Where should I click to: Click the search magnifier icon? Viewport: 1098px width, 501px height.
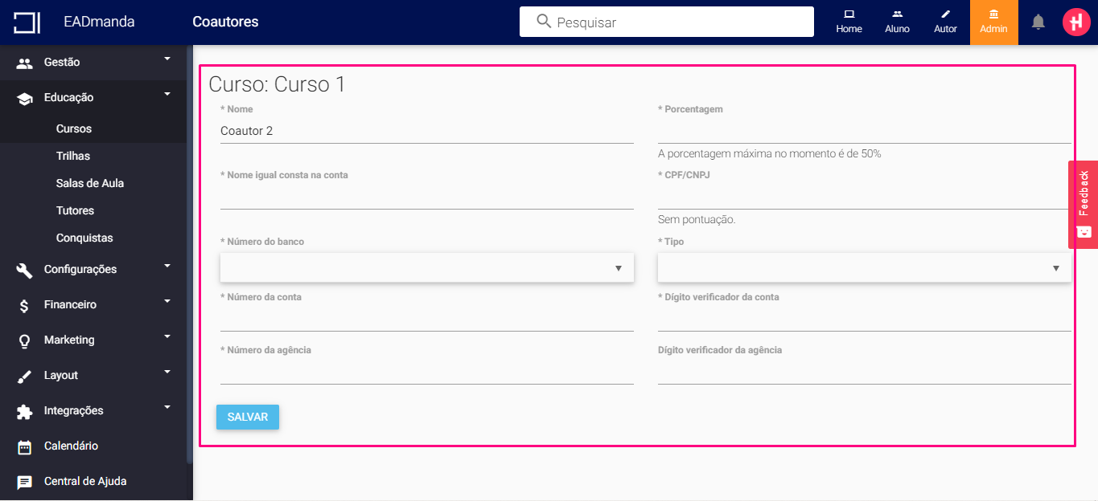click(544, 22)
